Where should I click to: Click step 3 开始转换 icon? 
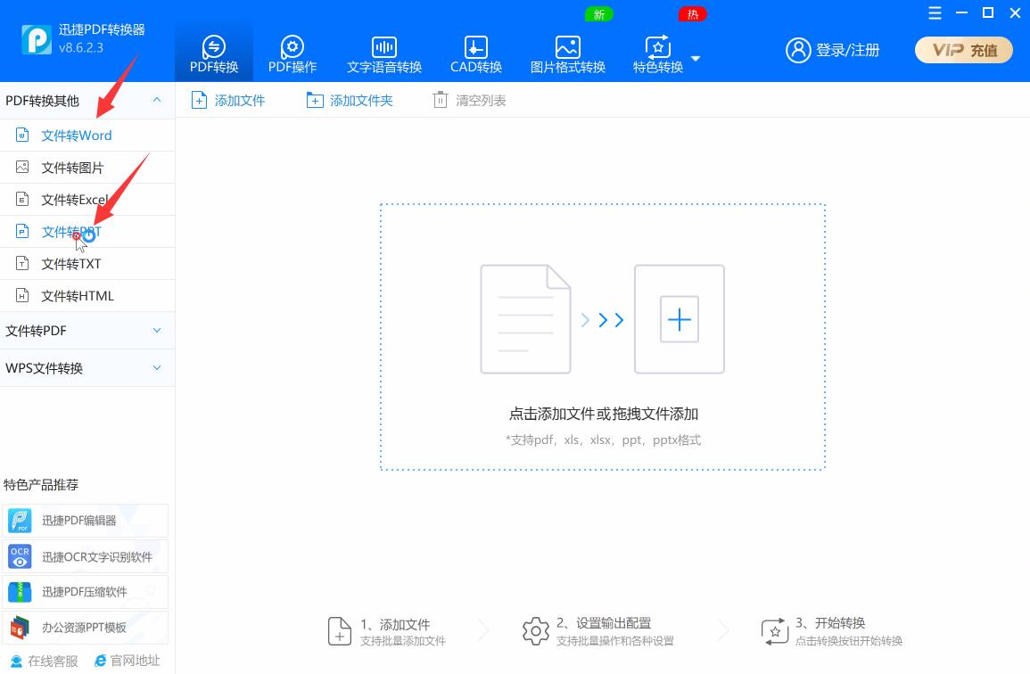[x=774, y=631]
